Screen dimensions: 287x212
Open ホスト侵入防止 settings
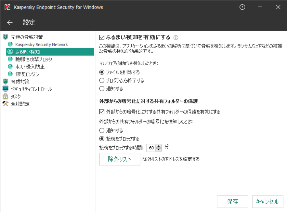pos(30,67)
